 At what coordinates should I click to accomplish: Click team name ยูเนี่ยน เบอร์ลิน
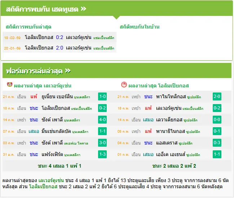57,96
